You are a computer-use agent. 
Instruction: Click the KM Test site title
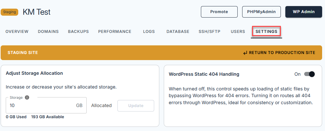(37, 12)
